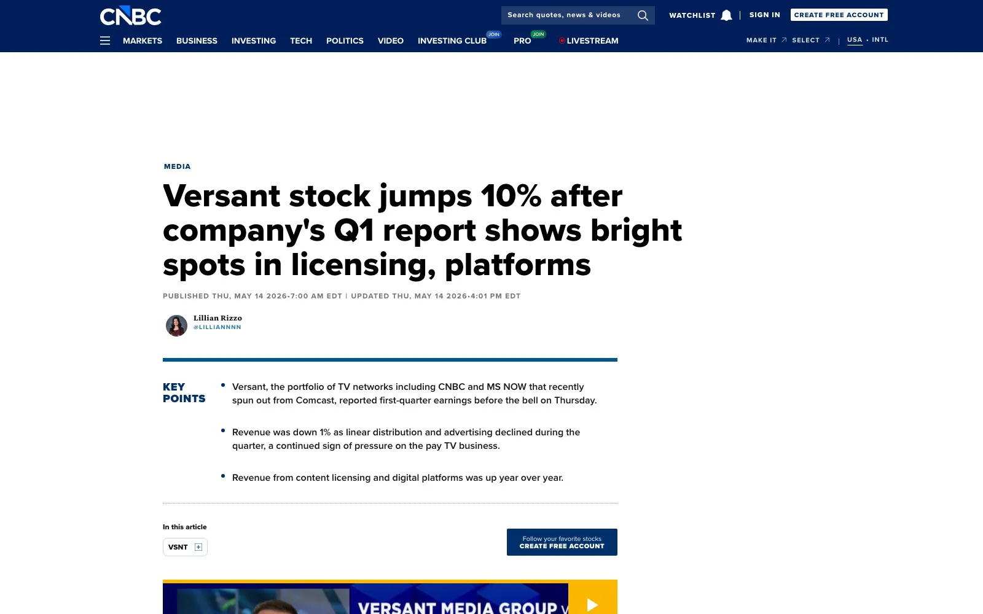Open the Tech menu
983x614 pixels.
[301, 41]
